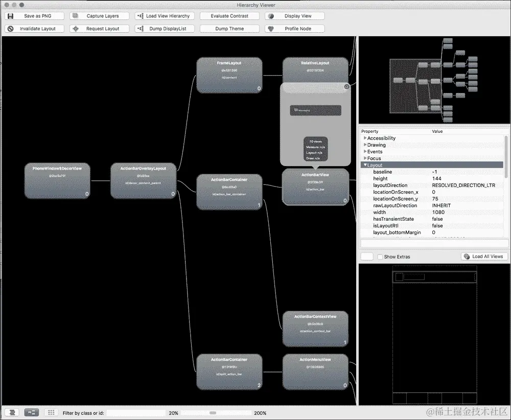Click the 'layoutDirection' property row

click(432, 185)
